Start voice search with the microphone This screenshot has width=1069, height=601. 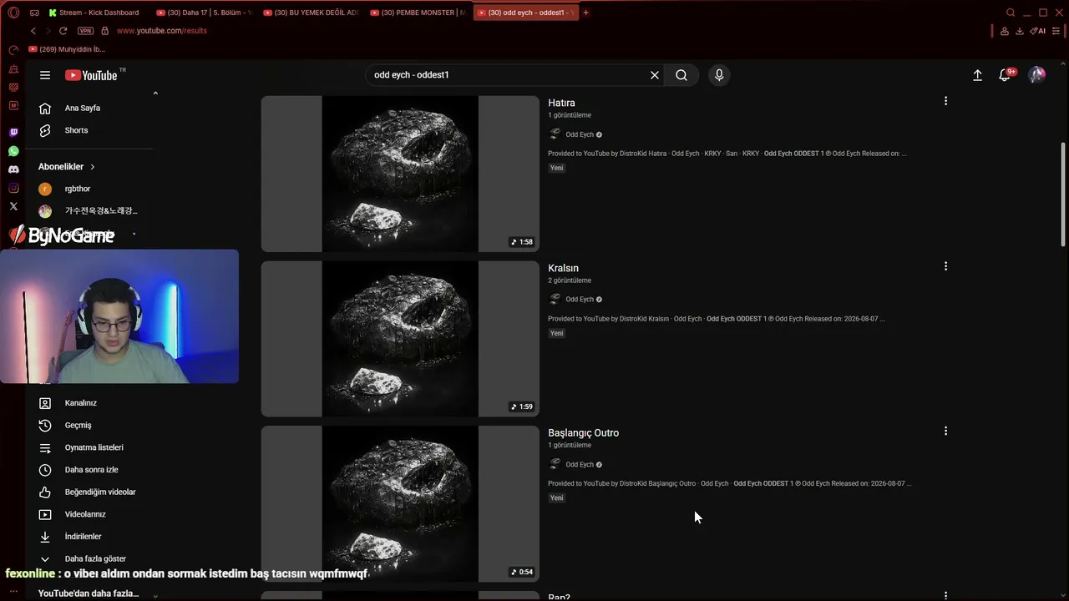point(719,75)
